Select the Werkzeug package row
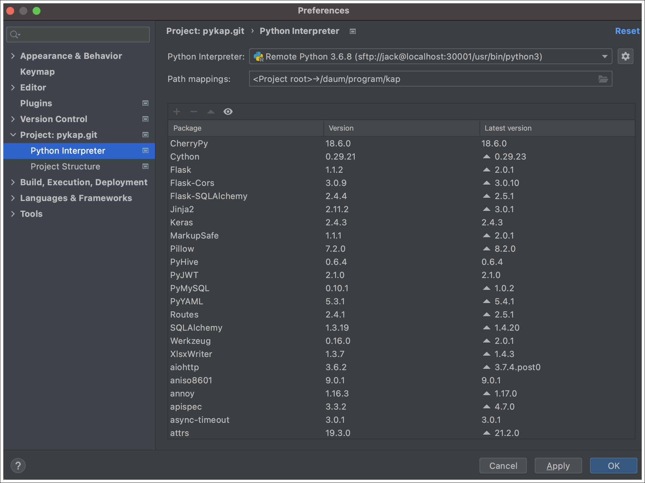The height and width of the screenshot is (483, 645). tap(401, 341)
